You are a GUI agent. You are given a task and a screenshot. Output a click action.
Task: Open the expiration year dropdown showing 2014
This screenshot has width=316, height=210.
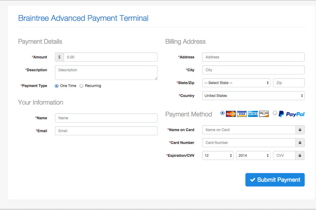tap(253, 155)
